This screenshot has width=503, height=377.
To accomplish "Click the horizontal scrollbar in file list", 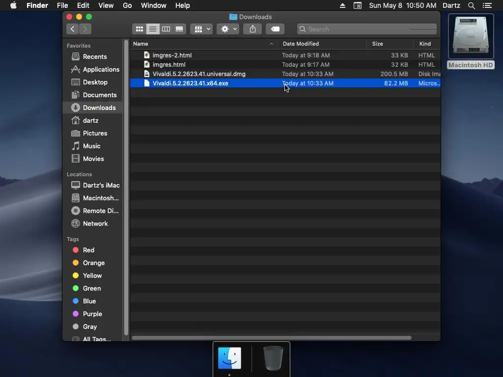I will [271, 338].
